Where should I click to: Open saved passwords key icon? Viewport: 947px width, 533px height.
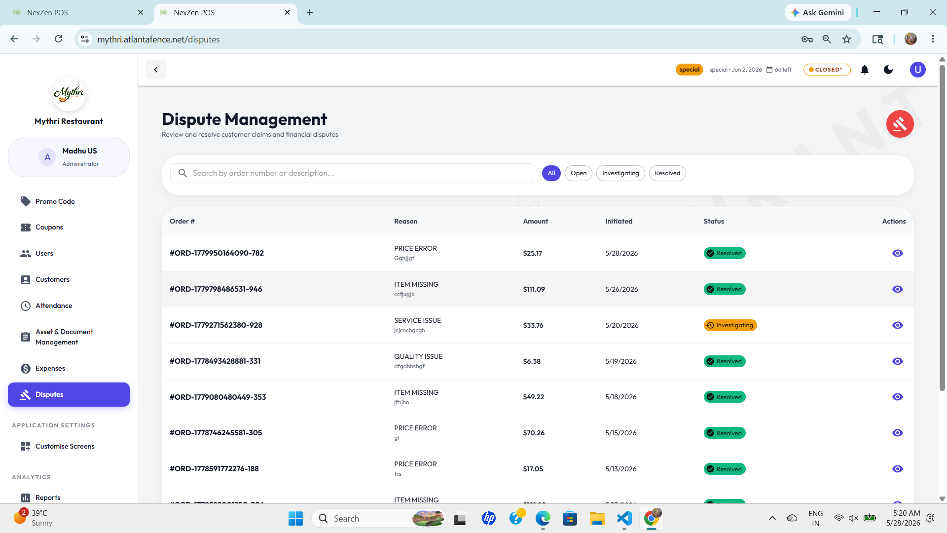click(807, 39)
